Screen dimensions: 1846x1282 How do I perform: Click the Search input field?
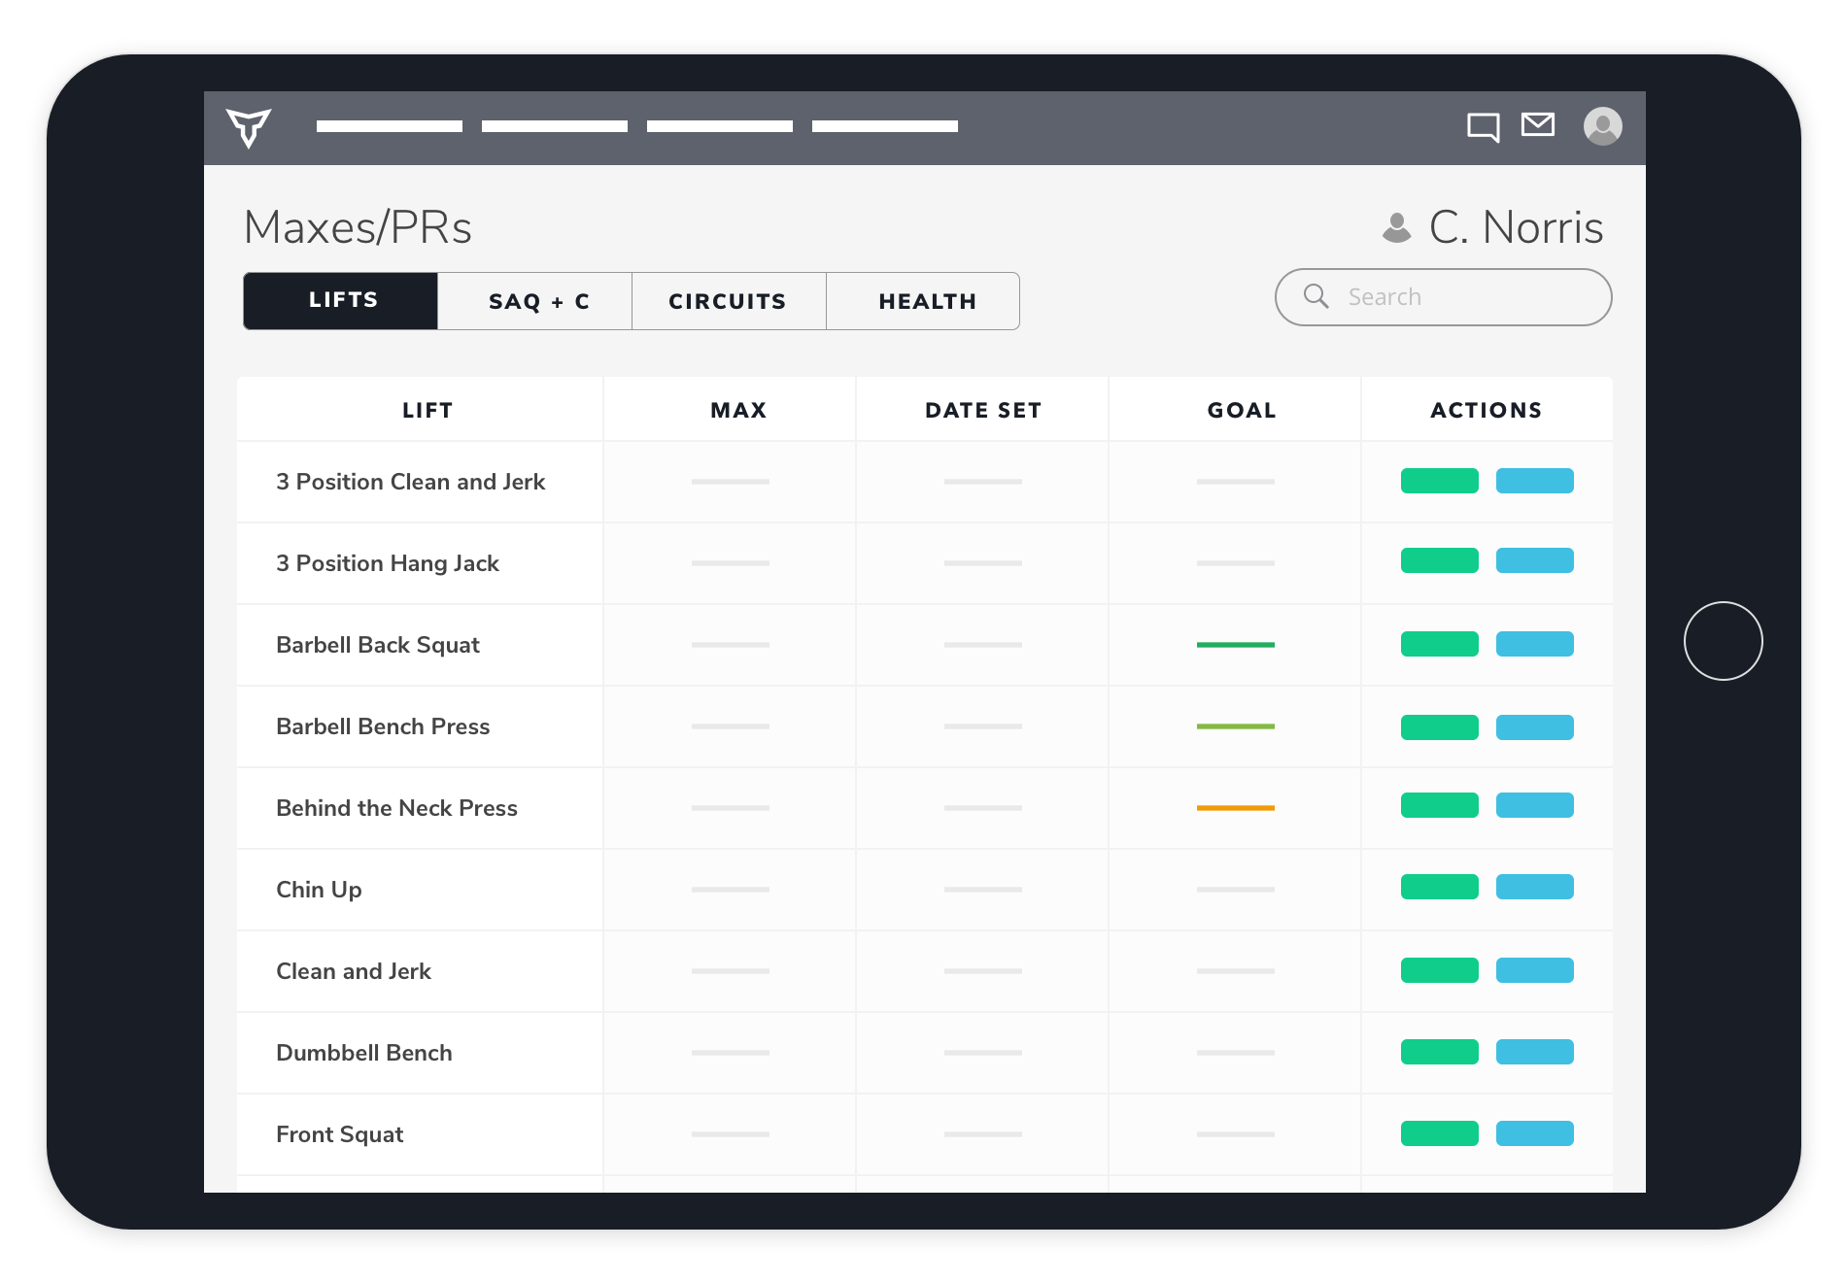(1457, 297)
